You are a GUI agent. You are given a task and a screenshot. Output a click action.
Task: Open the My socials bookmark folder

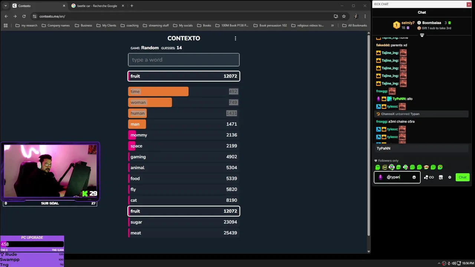tap(183, 26)
